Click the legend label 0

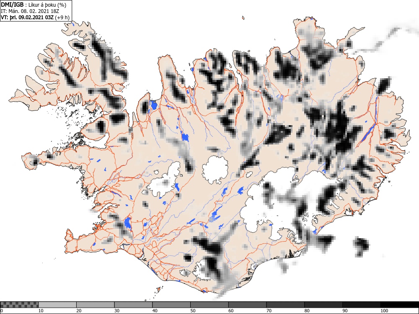click(2, 311)
